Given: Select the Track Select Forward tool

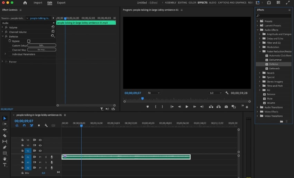Looking at the screenshot, I should pyautogui.click(x=5, y=124).
